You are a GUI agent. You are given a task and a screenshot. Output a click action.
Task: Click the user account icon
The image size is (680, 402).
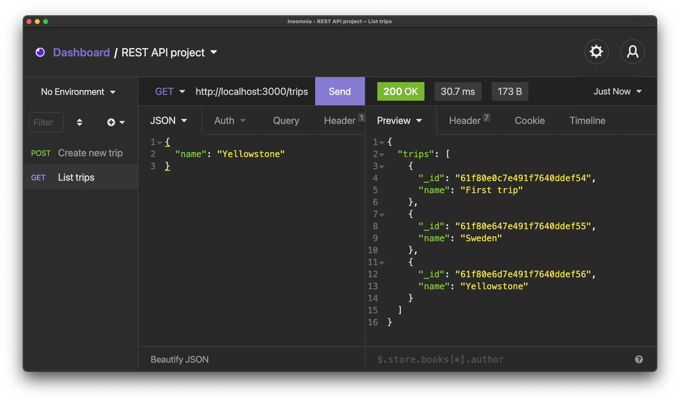coord(632,52)
